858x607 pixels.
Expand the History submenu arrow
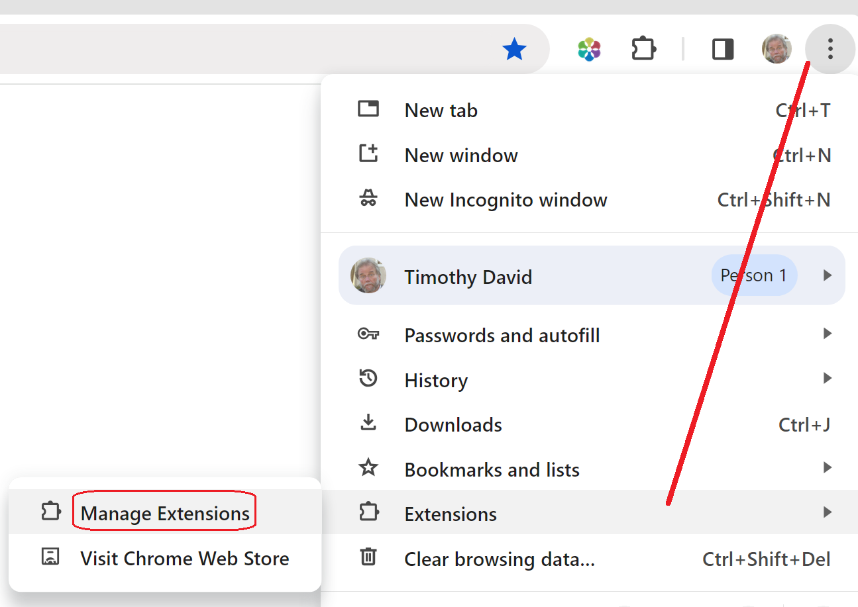pyautogui.click(x=827, y=379)
